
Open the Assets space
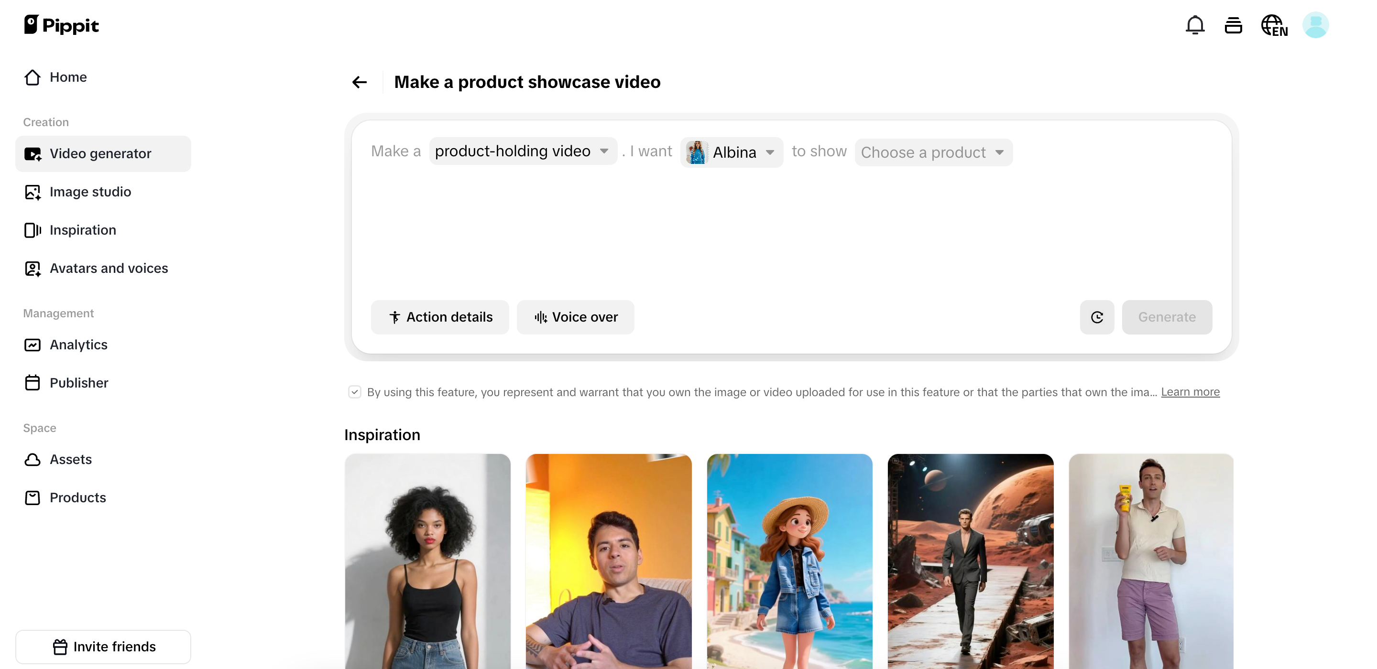pos(71,459)
